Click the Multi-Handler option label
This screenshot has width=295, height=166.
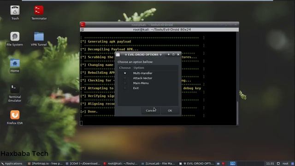(142, 73)
